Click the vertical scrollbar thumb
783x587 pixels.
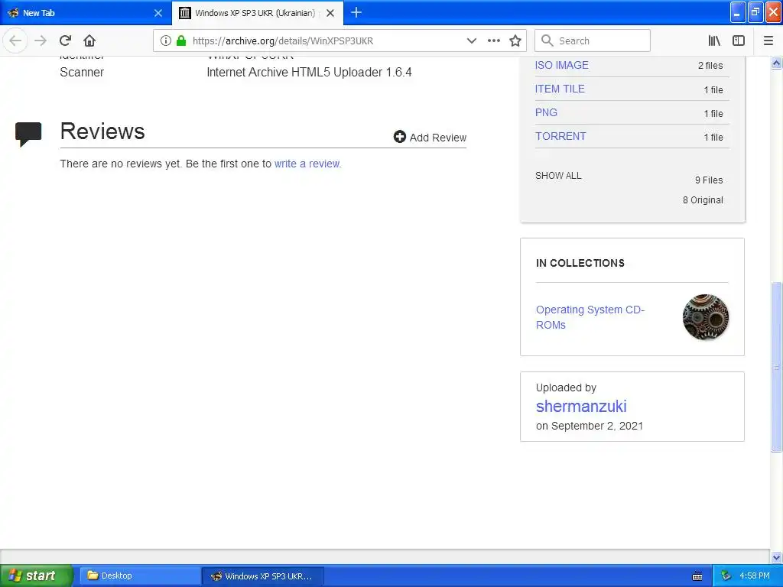click(x=776, y=367)
